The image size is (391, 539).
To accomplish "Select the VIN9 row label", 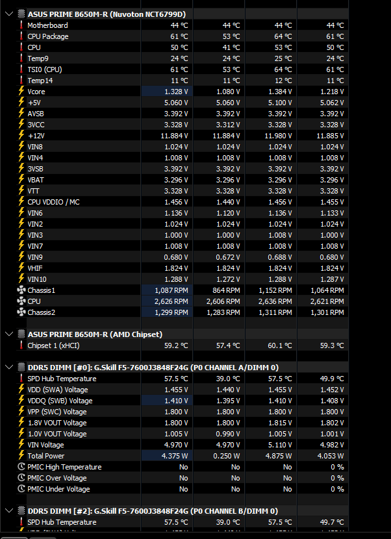I will (35, 257).
